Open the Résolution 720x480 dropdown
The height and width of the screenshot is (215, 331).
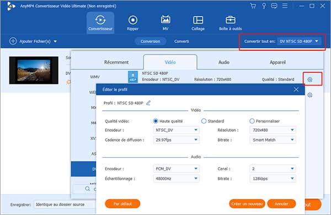coord(273,130)
